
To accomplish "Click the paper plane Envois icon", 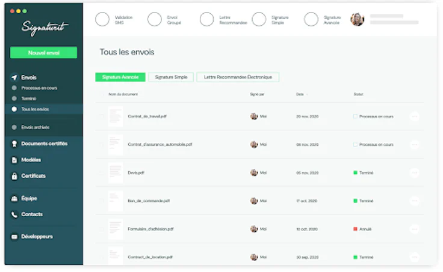I will point(14,77).
